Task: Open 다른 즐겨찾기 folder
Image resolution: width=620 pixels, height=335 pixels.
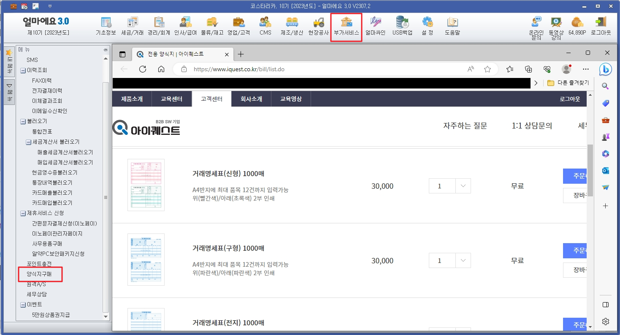Action: (x=568, y=83)
